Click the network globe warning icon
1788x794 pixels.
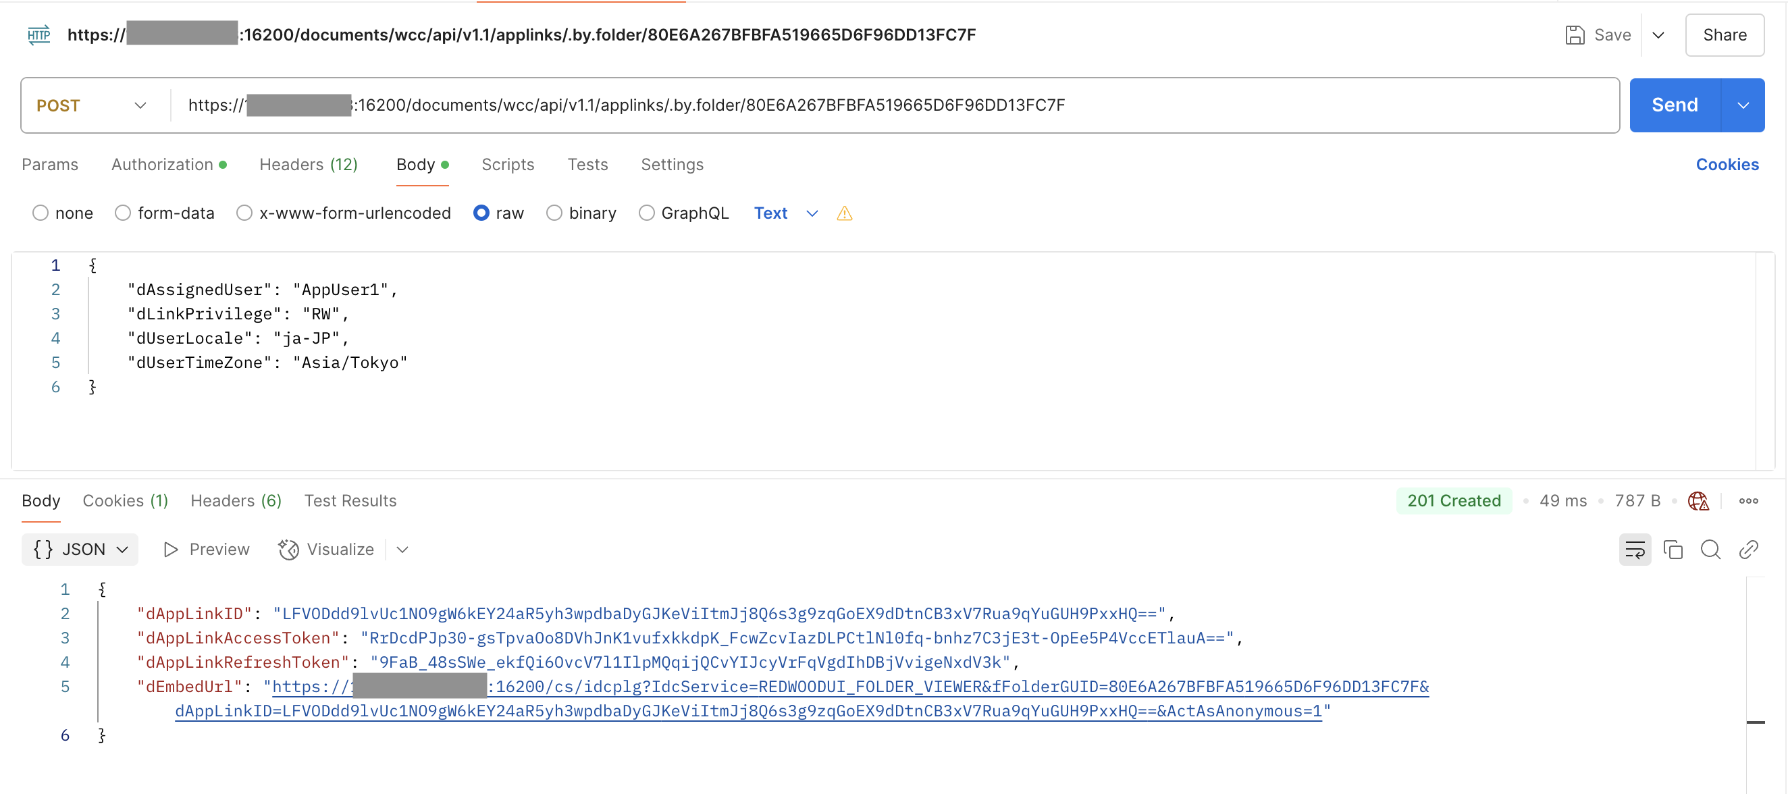pyautogui.click(x=1698, y=501)
